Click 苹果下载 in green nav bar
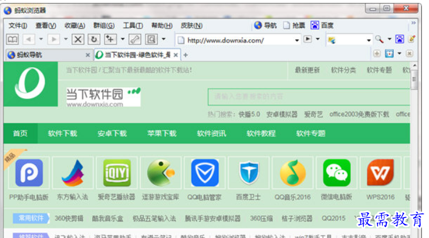This screenshot has height=238, width=429. pyautogui.click(x=162, y=133)
